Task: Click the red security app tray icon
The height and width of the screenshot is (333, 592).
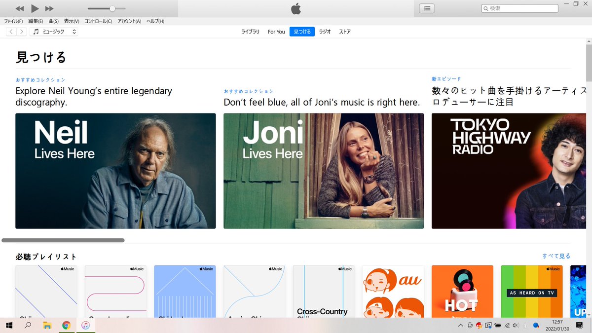Action: (479, 326)
